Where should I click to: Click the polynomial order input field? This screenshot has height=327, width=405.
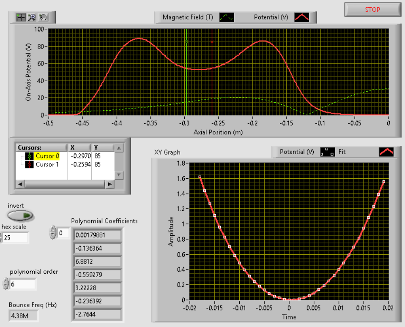click(x=23, y=284)
